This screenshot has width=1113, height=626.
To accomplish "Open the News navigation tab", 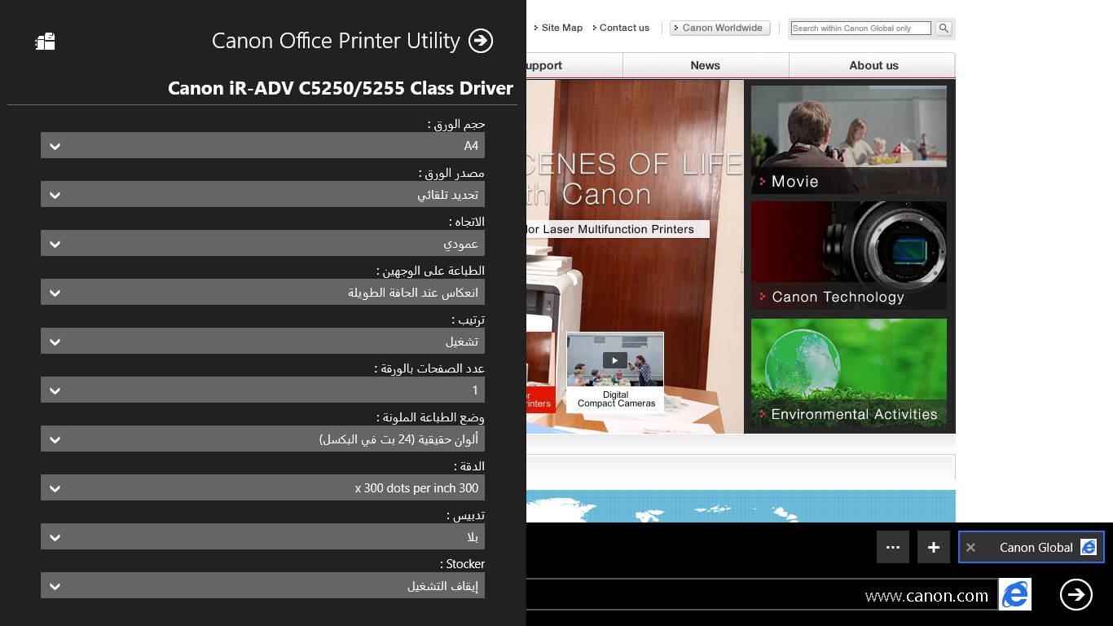I will click(x=706, y=65).
